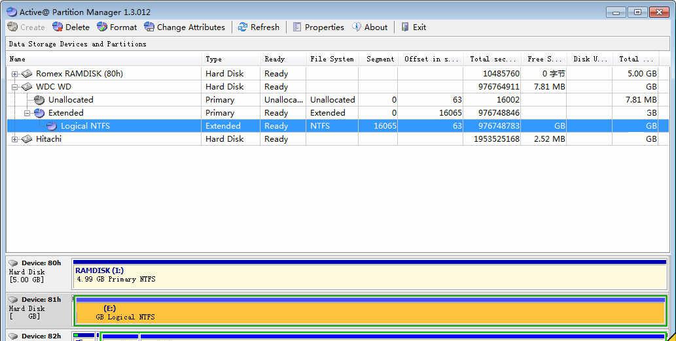Select the Unallocated partition pie icon
Viewport: 676px width, 341px height.
click(39, 100)
